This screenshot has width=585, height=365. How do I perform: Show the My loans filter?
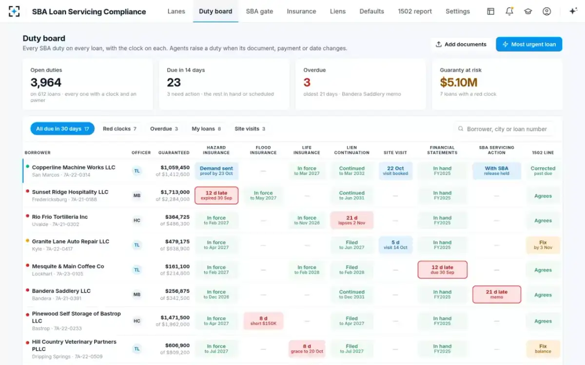[x=206, y=129]
